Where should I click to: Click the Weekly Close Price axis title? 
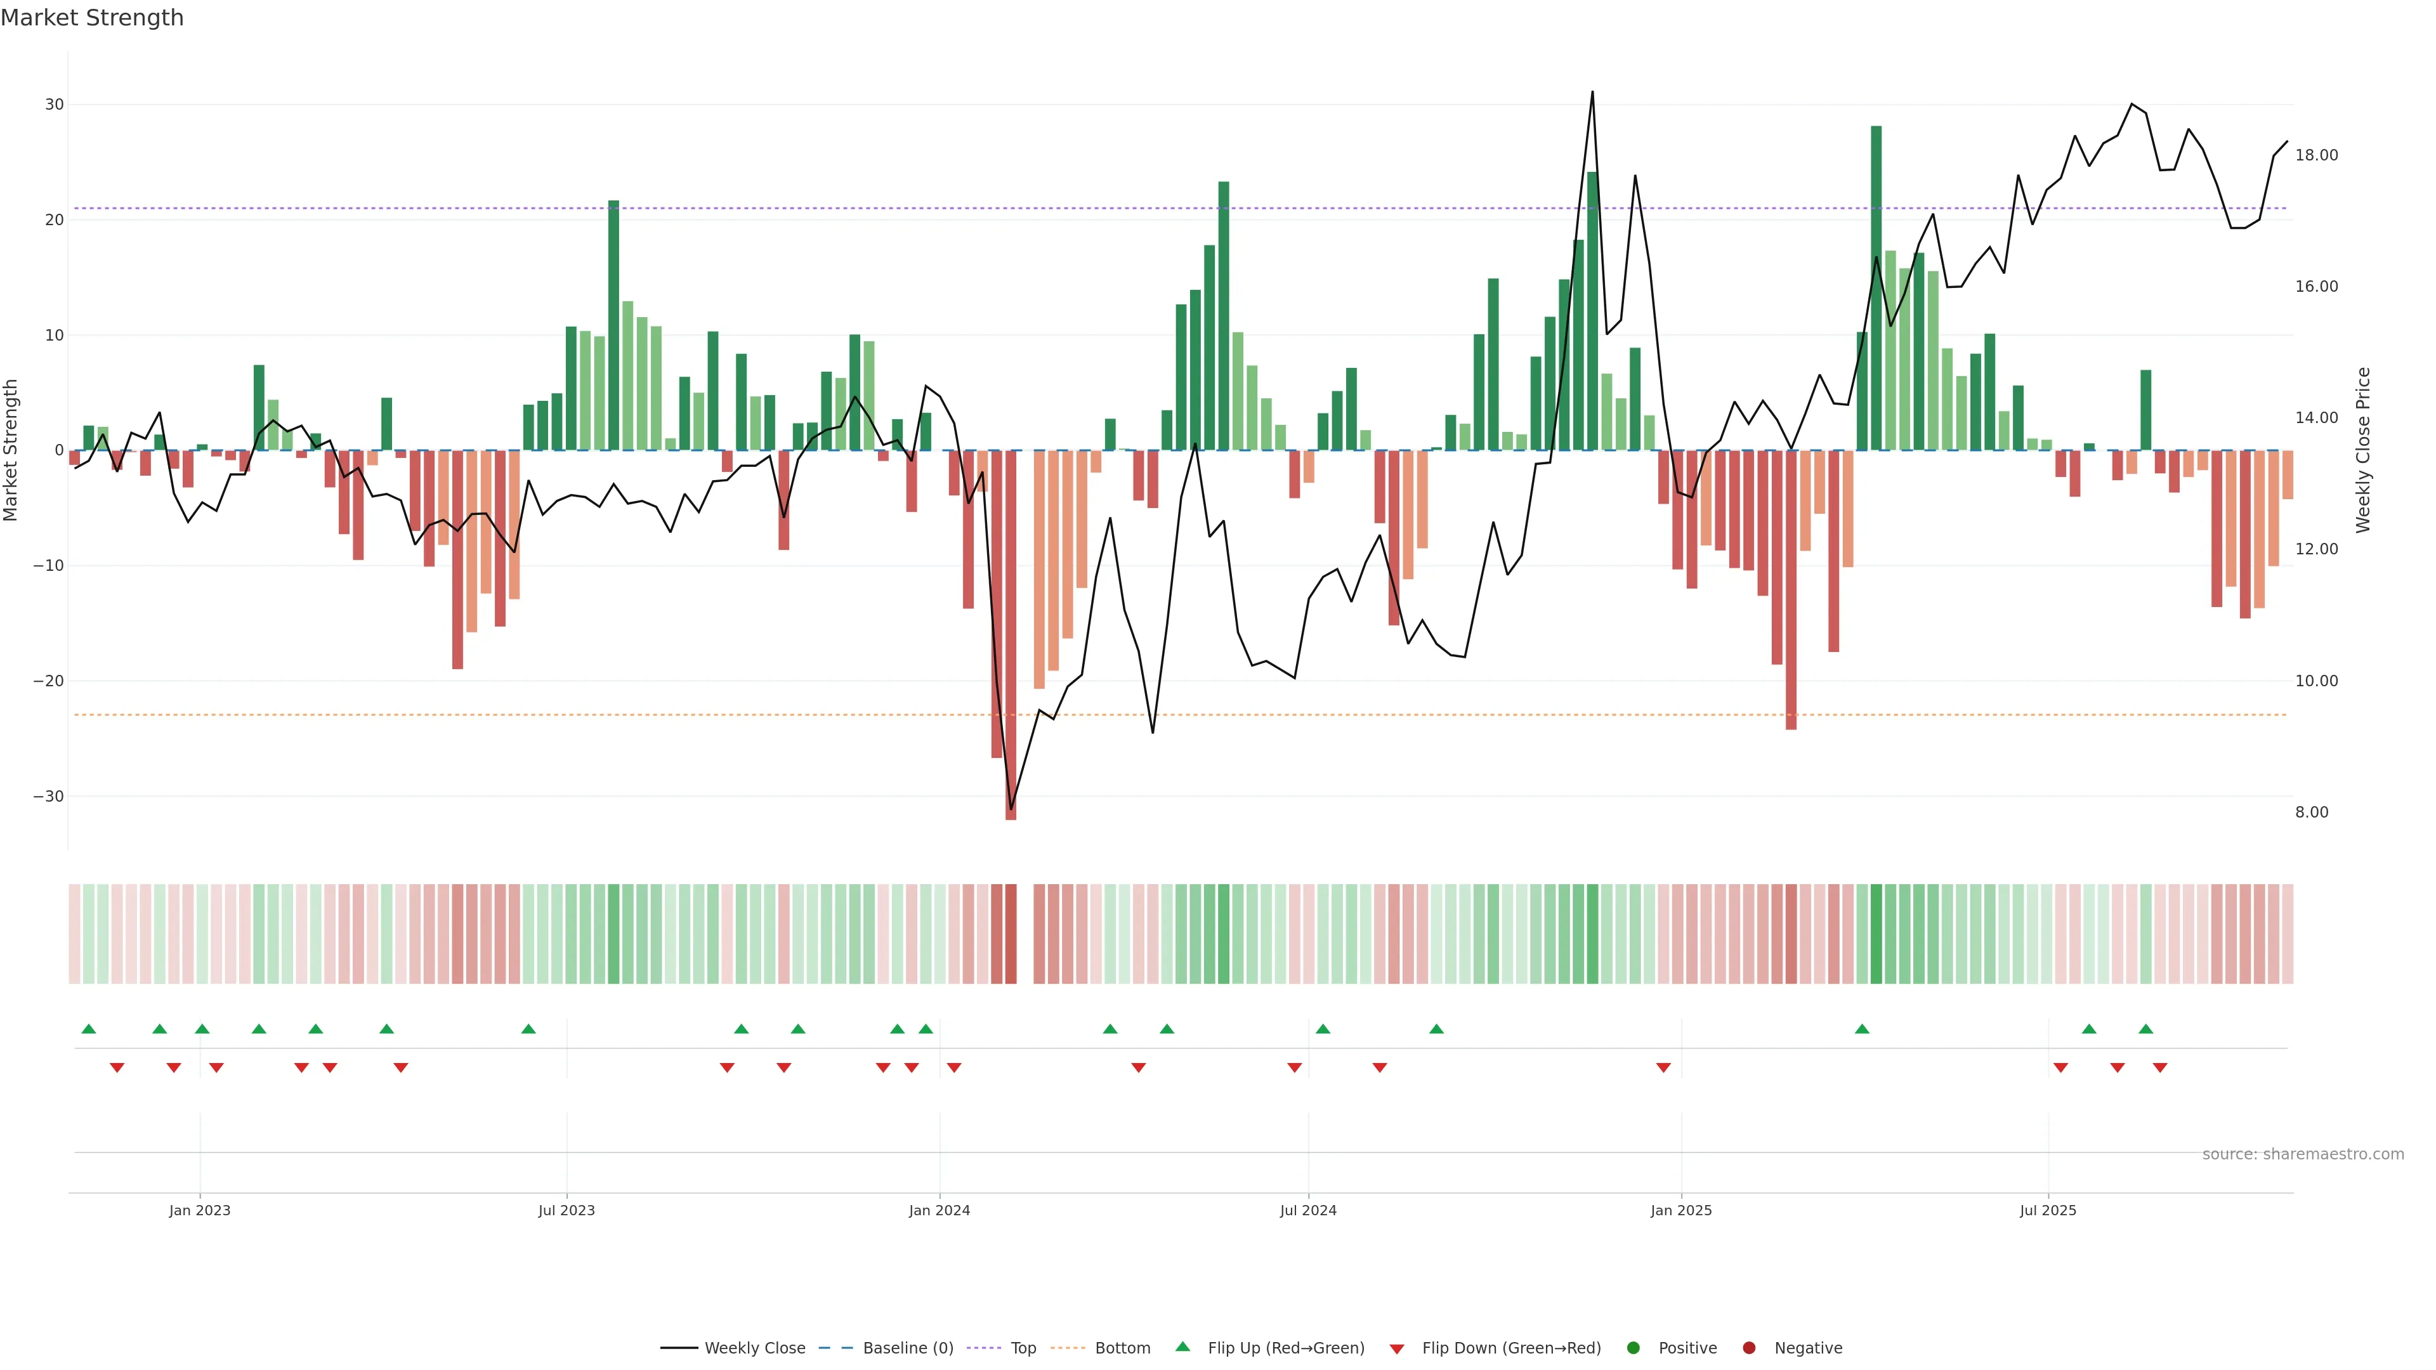2363,450
